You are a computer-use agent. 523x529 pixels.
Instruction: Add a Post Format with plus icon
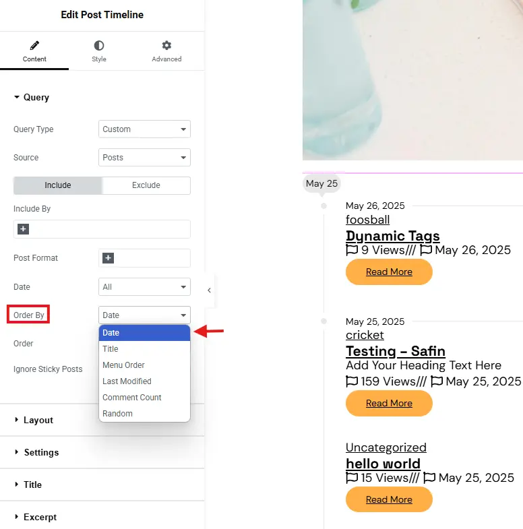[x=108, y=258]
